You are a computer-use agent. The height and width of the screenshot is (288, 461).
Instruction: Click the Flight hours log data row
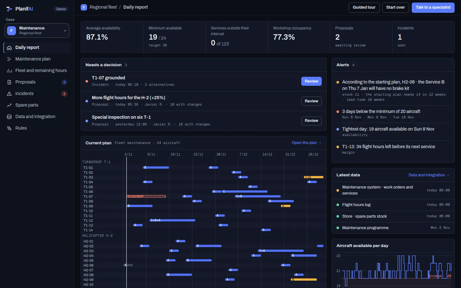(x=393, y=205)
